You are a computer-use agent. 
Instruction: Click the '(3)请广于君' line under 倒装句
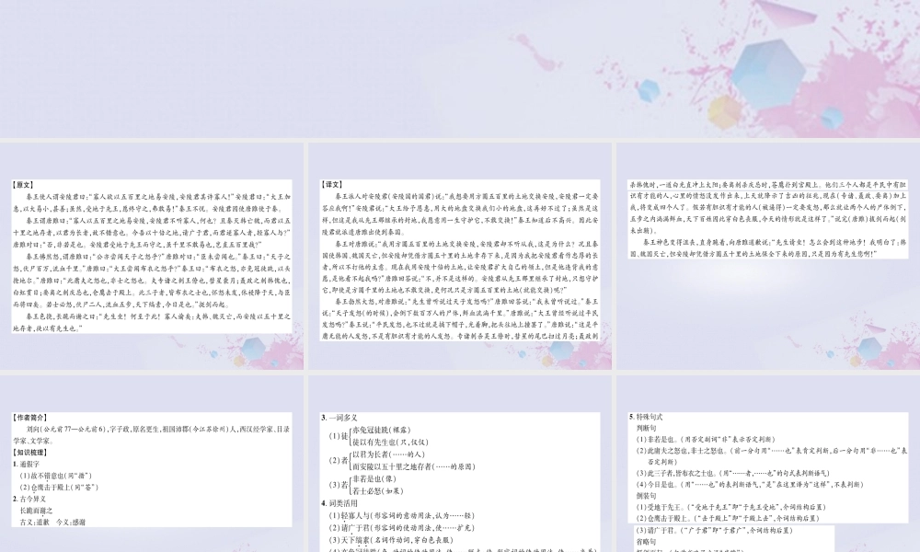(x=715, y=530)
